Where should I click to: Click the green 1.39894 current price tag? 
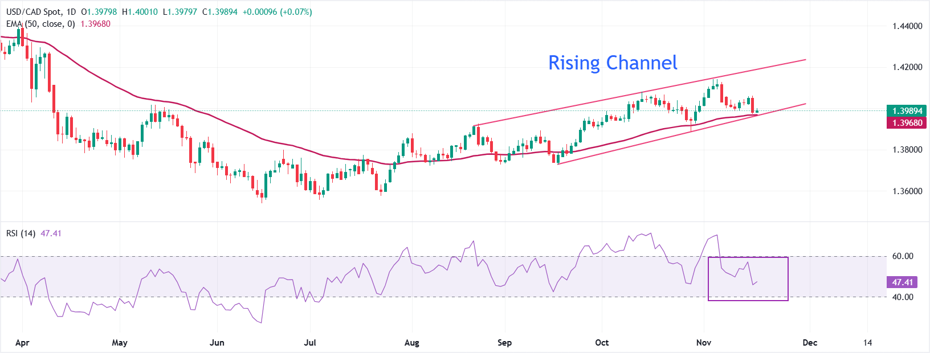click(x=907, y=111)
